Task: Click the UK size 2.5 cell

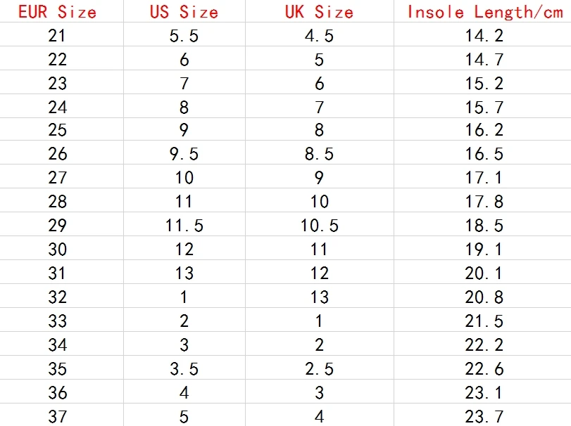Action: point(320,369)
